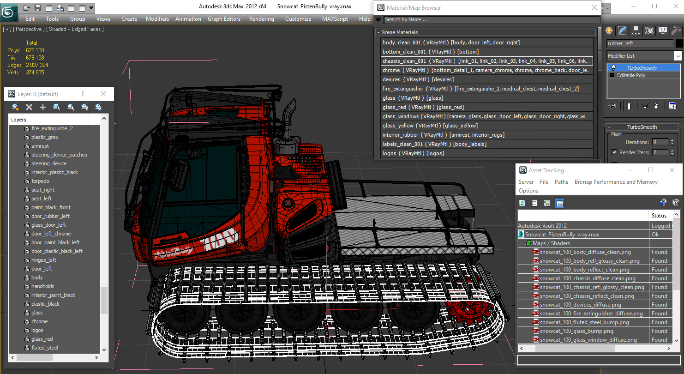Adjust the Render Iters spinner arrows
The width and height of the screenshot is (684, 374).
(x=672, y=152)
